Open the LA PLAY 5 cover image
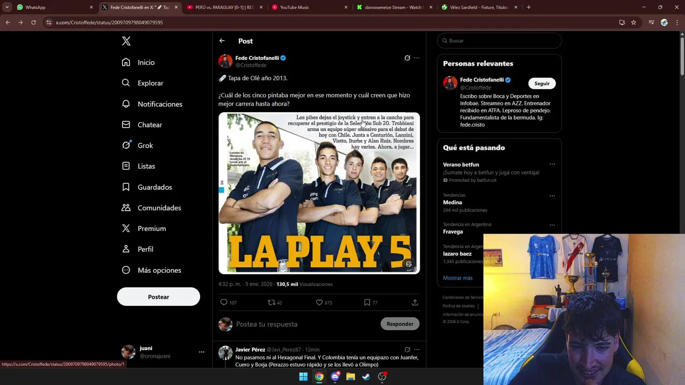This screenshot has width=685, height=385. click(319, 193)
